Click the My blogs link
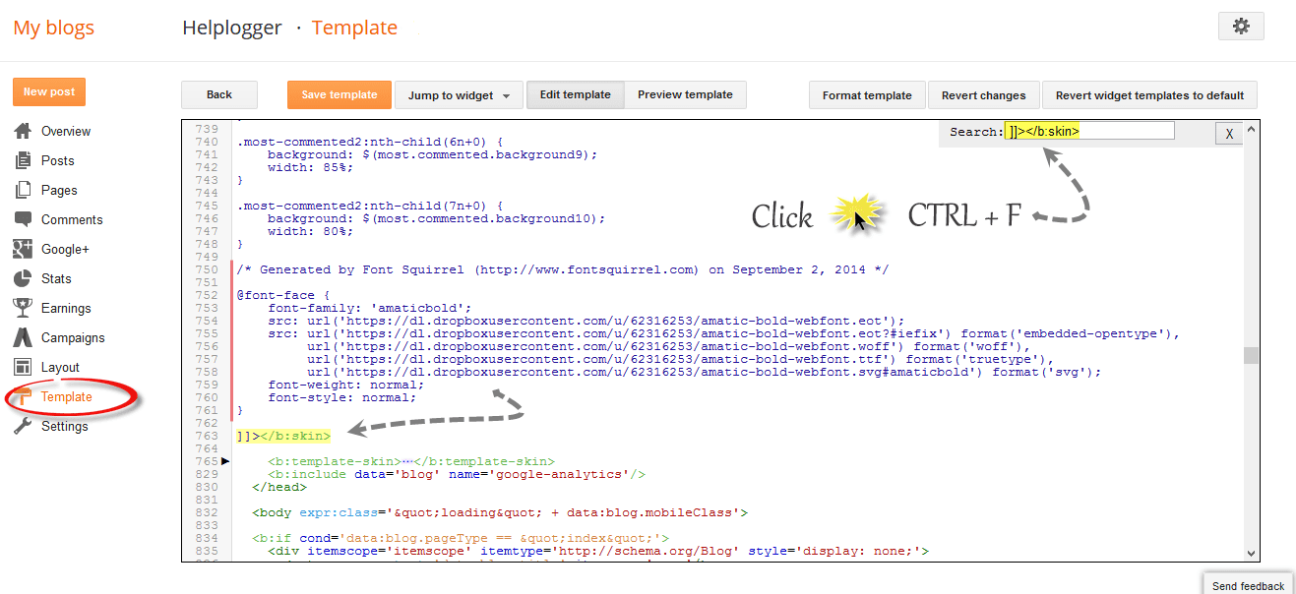Viewport: 1296px width, 594px height. point(53,28)
